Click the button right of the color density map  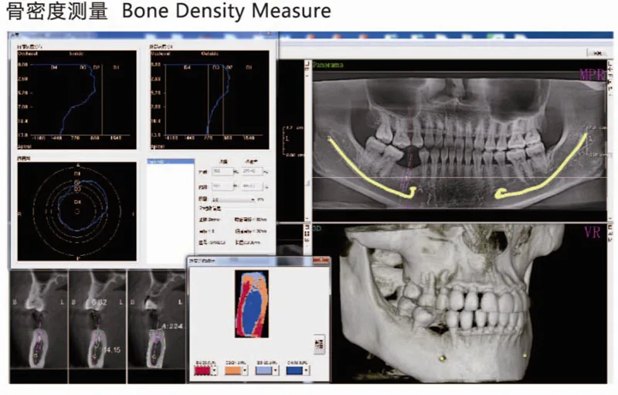319,344
